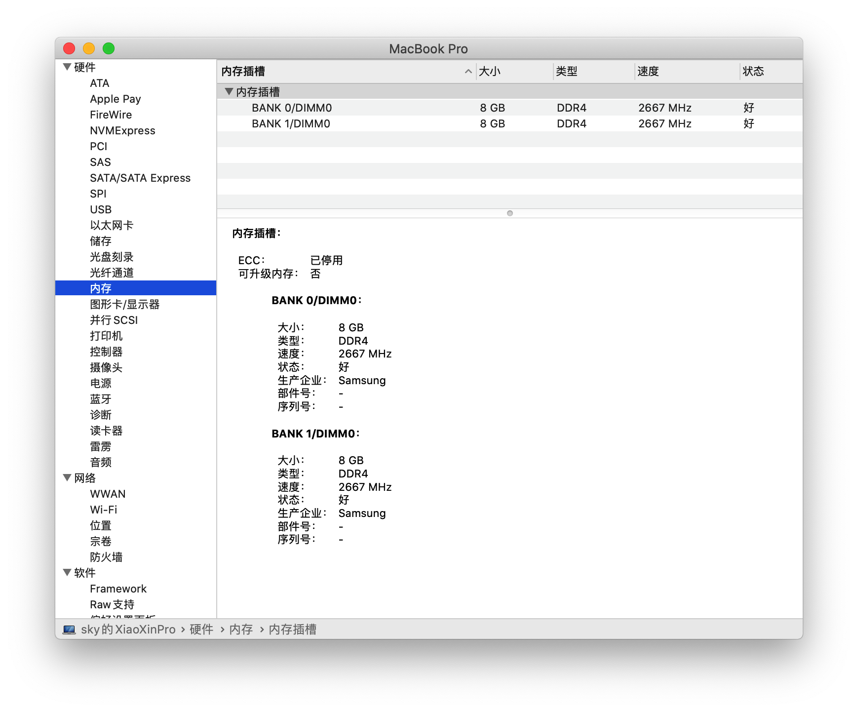Sort table by 大小 column

[514, 72]
